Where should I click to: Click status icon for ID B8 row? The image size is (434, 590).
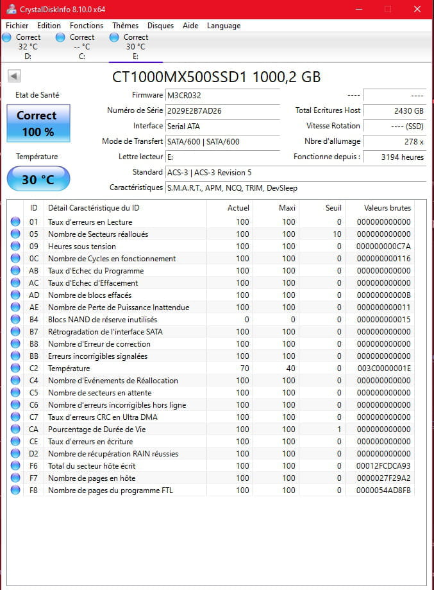click(15, 343)
